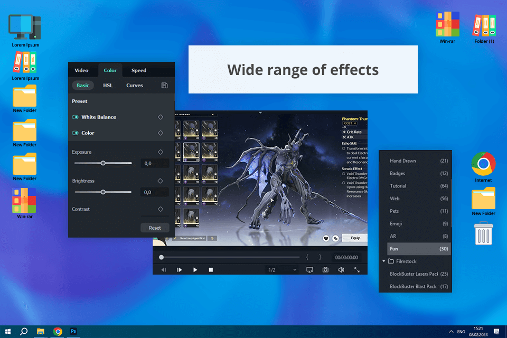Take a snapshot with the camera icon
This screenshot has height=338, width=507.
[325, 270]
